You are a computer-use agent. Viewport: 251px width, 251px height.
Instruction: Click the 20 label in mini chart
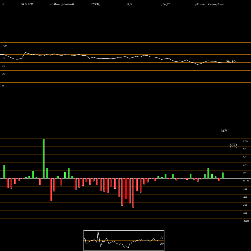click(162, 244)
